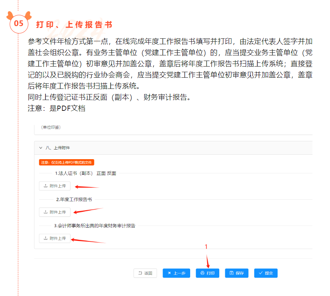
Task: Click the printer icon on the 打印 button
Action: click(202, 273)
